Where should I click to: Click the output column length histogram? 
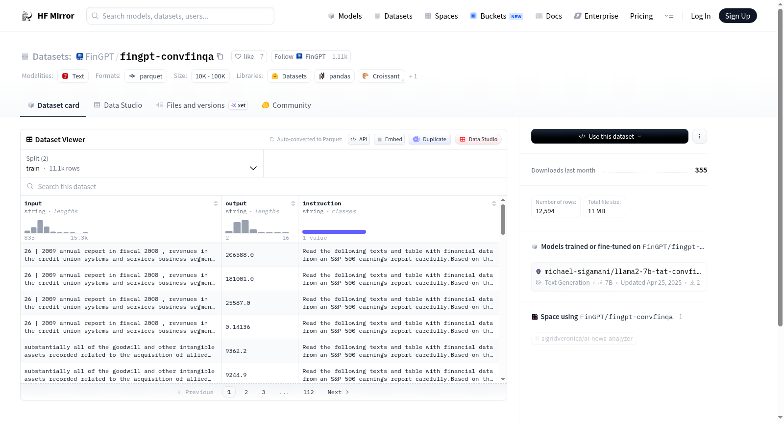[257, 226]
